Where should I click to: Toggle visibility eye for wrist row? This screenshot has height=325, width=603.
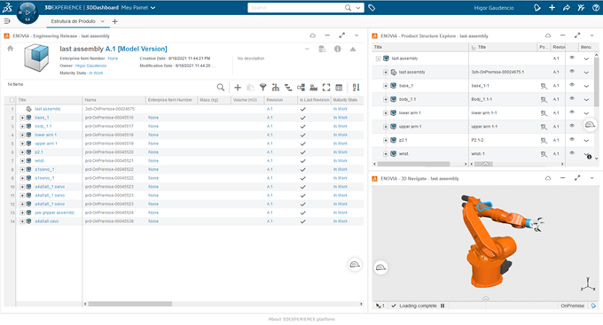(x=572, y=153)
